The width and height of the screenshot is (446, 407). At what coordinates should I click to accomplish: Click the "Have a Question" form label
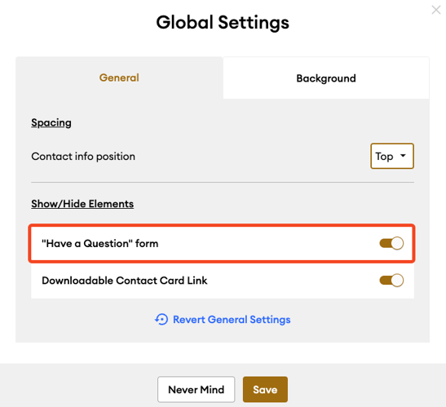[x=99, y=244]
